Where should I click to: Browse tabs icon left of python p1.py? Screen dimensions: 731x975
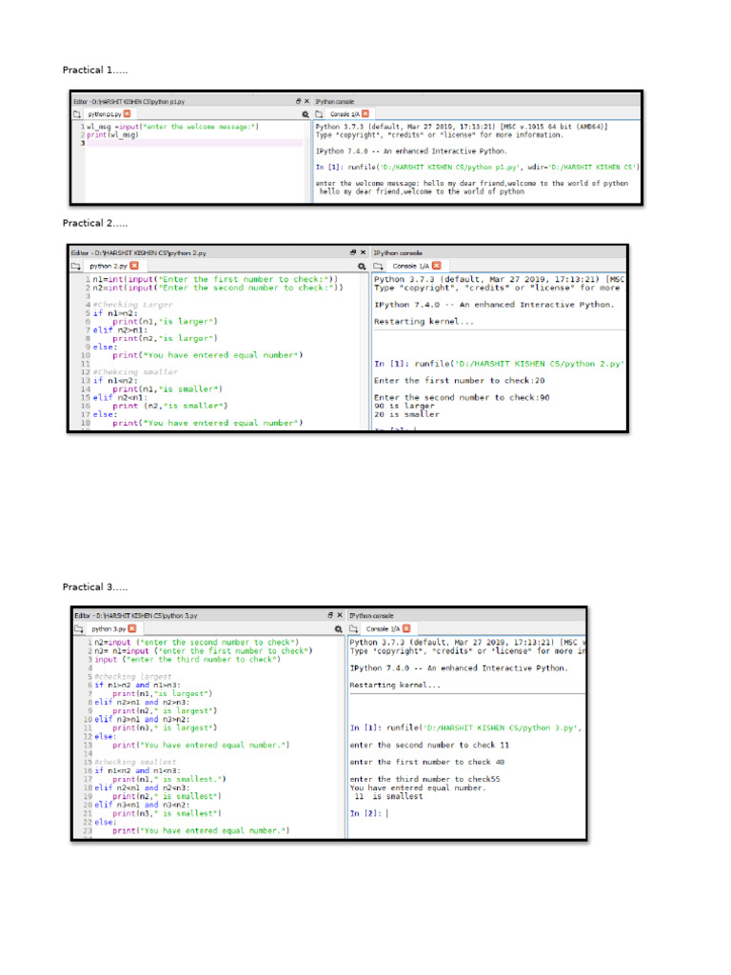[x=77, y=114]
